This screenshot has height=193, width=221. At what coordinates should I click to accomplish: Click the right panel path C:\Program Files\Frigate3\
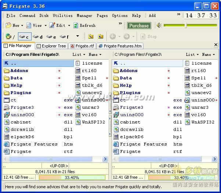138,54
